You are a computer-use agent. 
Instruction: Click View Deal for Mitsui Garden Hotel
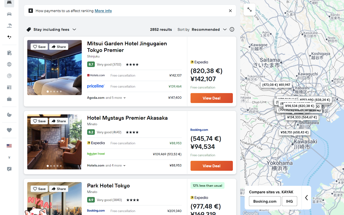[x=212, y=98]
